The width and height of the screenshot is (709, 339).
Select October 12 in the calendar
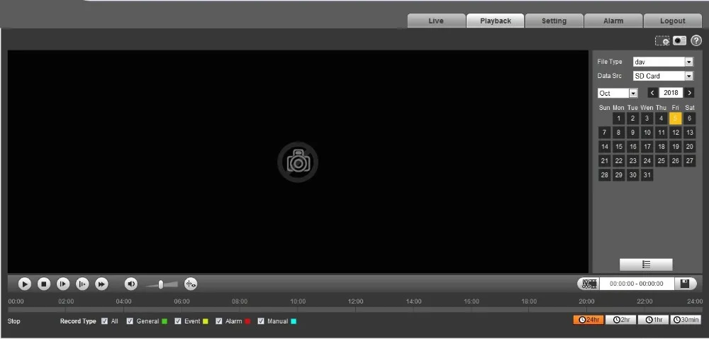tap(676, 133)
